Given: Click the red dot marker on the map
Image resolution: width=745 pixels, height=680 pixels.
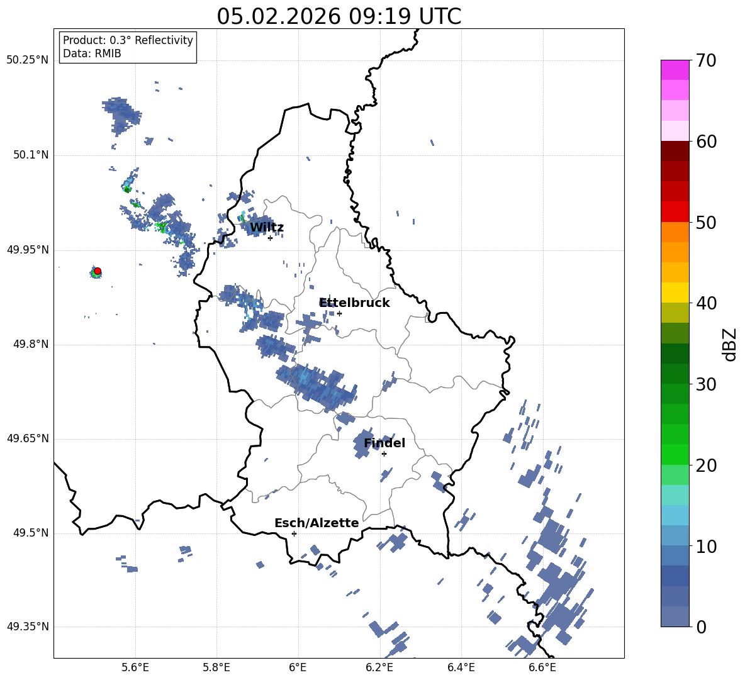Looking at the screenshot, I should (x=98, y=271).
